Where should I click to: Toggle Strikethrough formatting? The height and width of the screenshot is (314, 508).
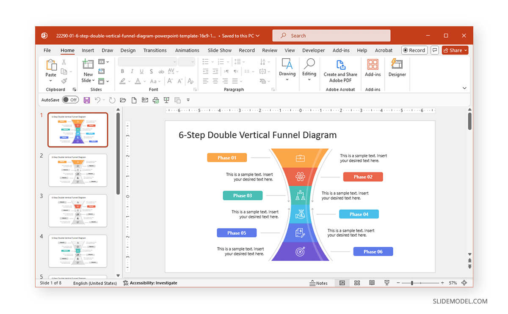(x=162, y=71)
